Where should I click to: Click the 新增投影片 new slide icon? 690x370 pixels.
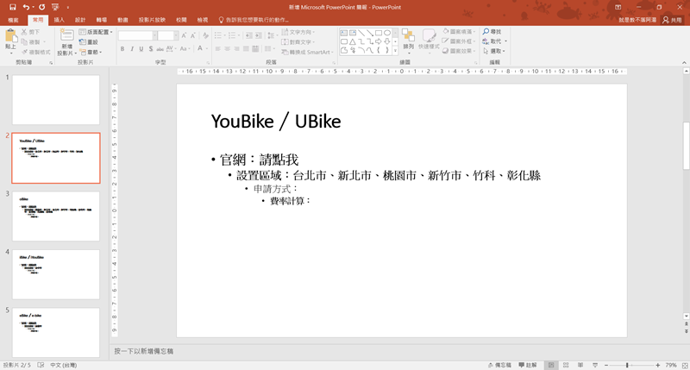[66, 35]
